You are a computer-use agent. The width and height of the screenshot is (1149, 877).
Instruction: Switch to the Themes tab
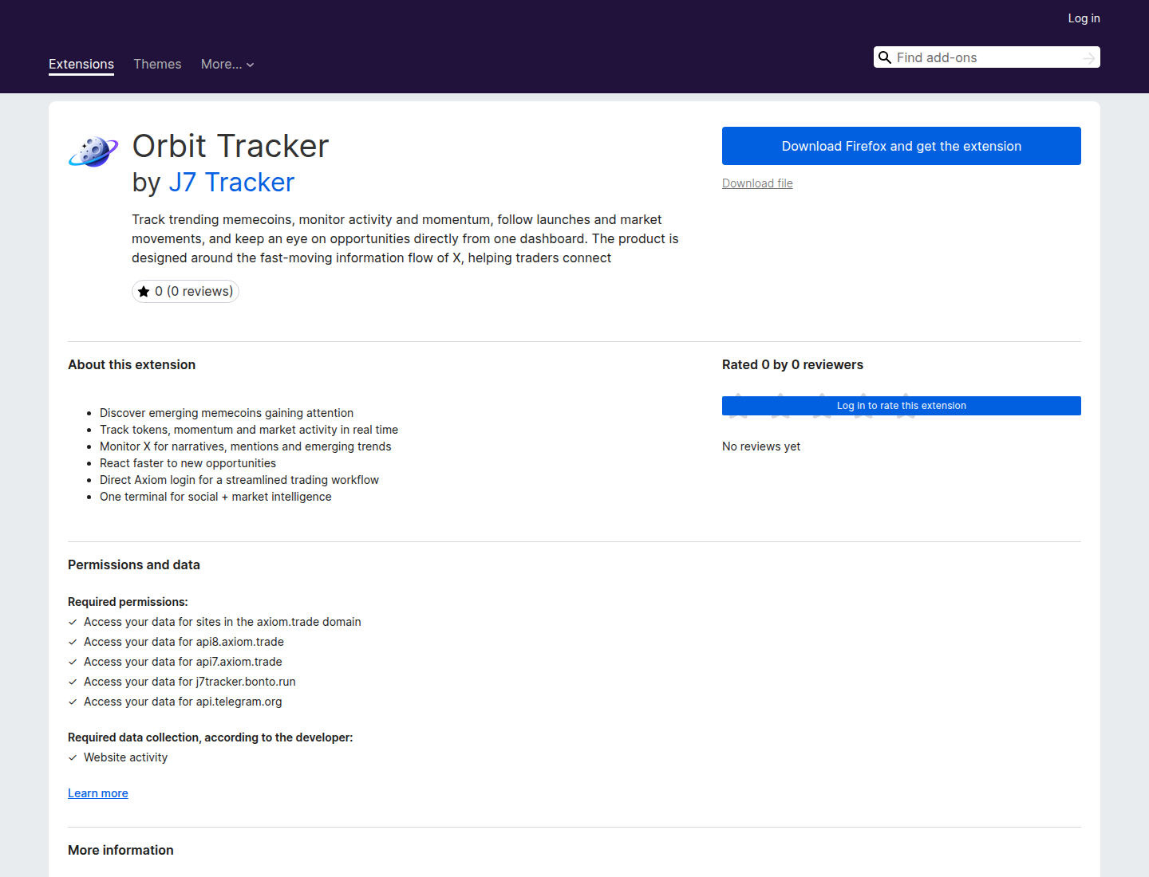click(157, 64)
